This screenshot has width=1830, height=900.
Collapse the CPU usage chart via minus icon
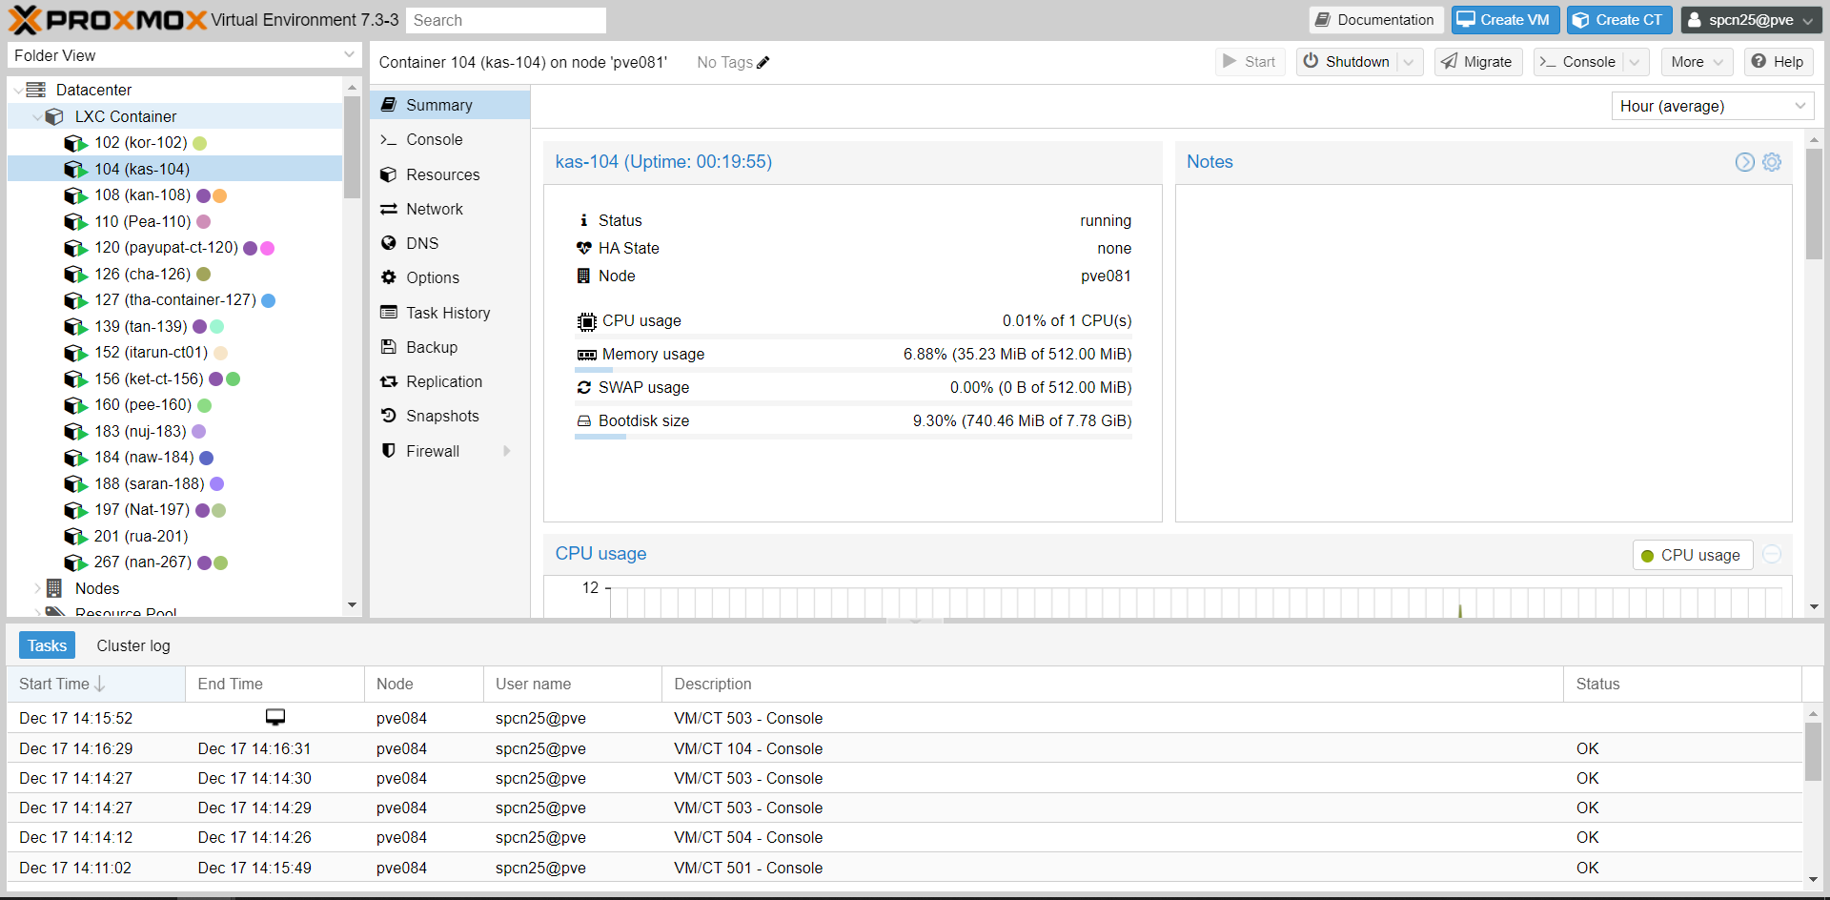[x=1772, y=553]
